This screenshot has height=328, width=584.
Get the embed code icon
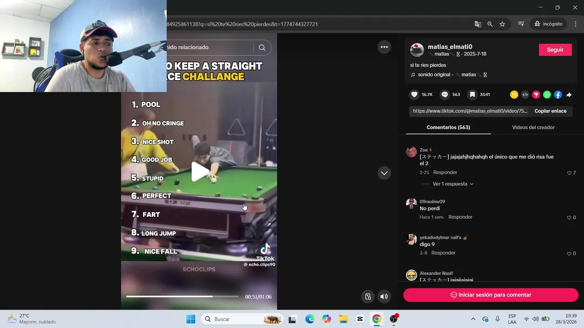coord(525,95)
